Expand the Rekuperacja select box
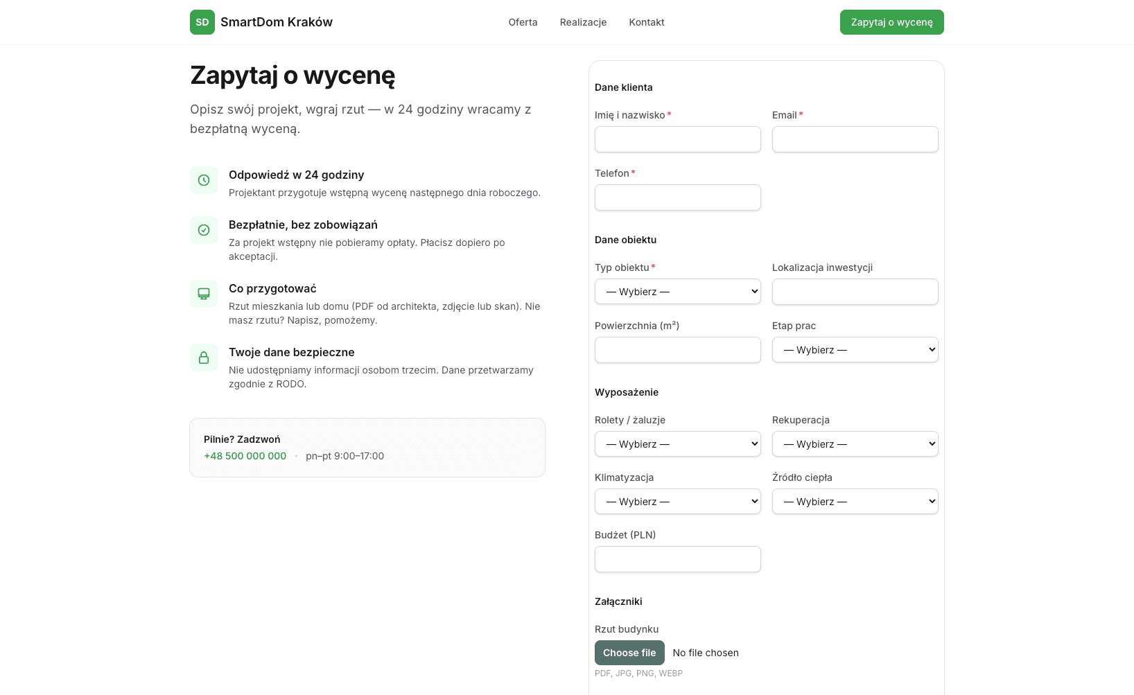Screen dimensions: 1134x695 (855, 444)
